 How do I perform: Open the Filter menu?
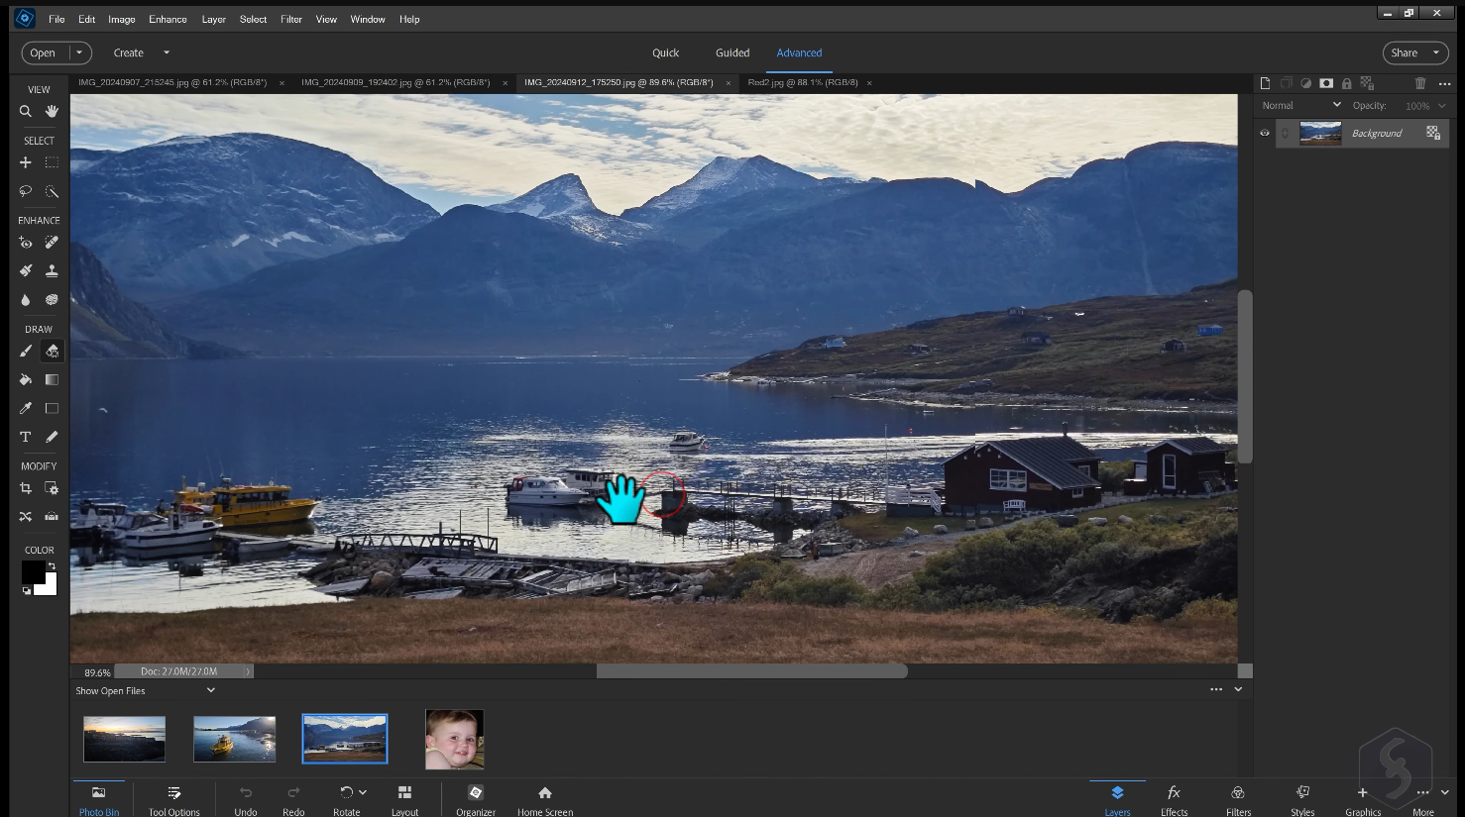[x=291, y=19]
